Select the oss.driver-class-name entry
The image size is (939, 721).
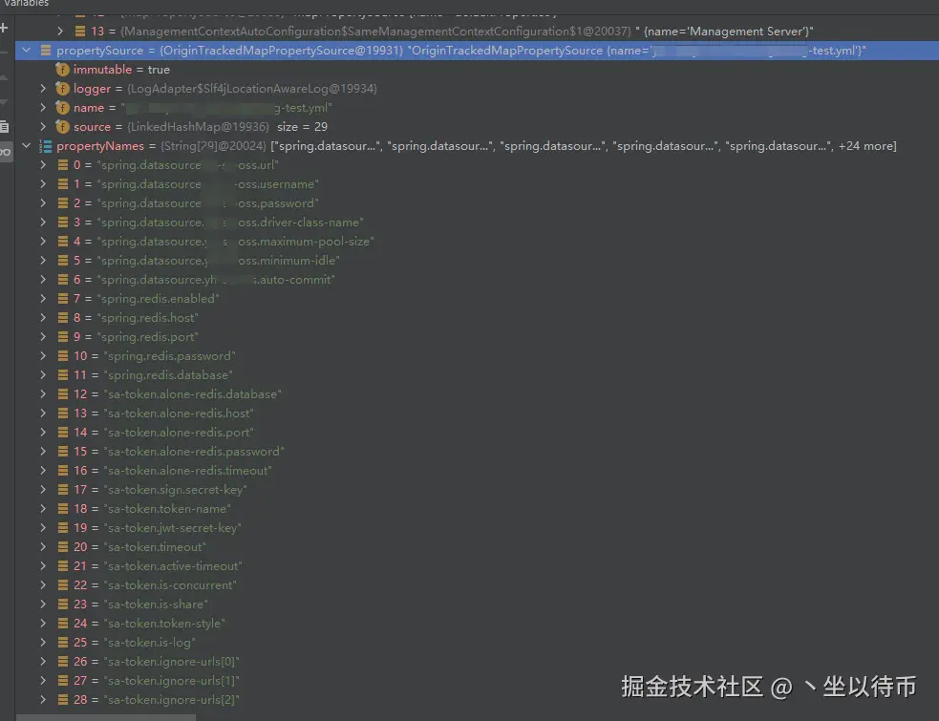tap(219, 223)
